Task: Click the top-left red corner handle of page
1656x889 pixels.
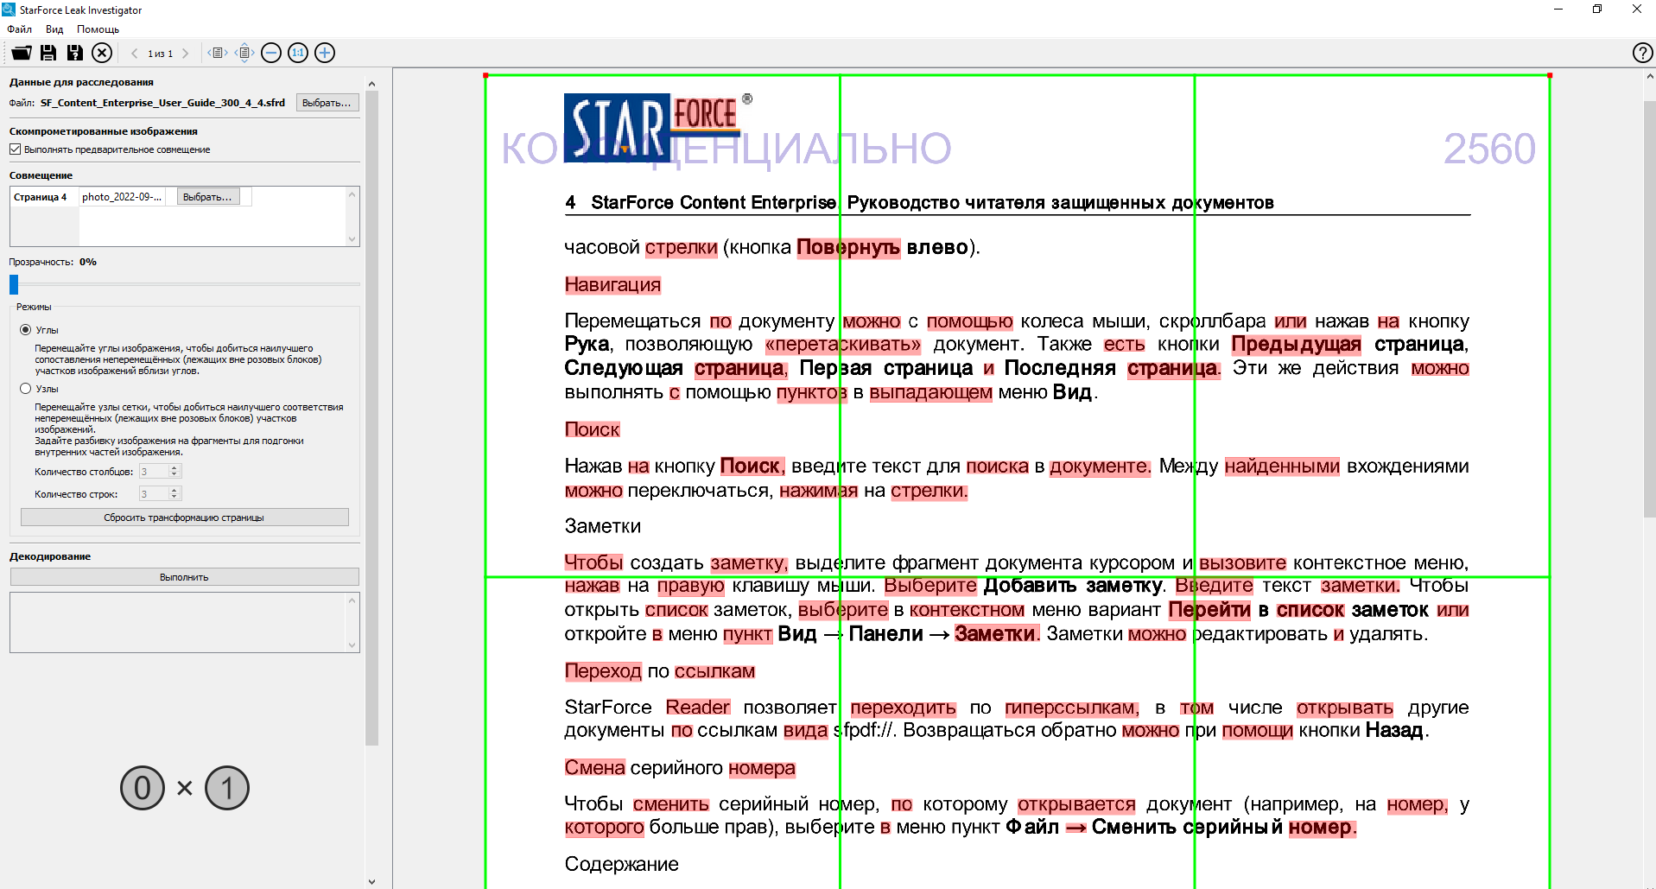Action: pos(485,75)
